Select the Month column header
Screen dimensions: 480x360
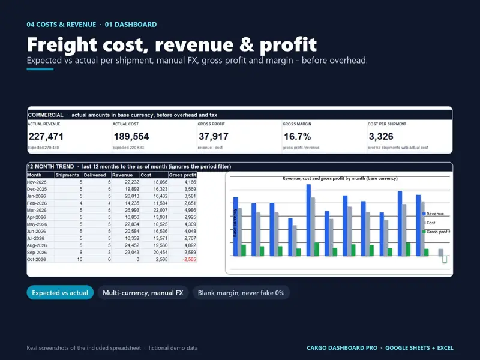(x=41, y=175)
